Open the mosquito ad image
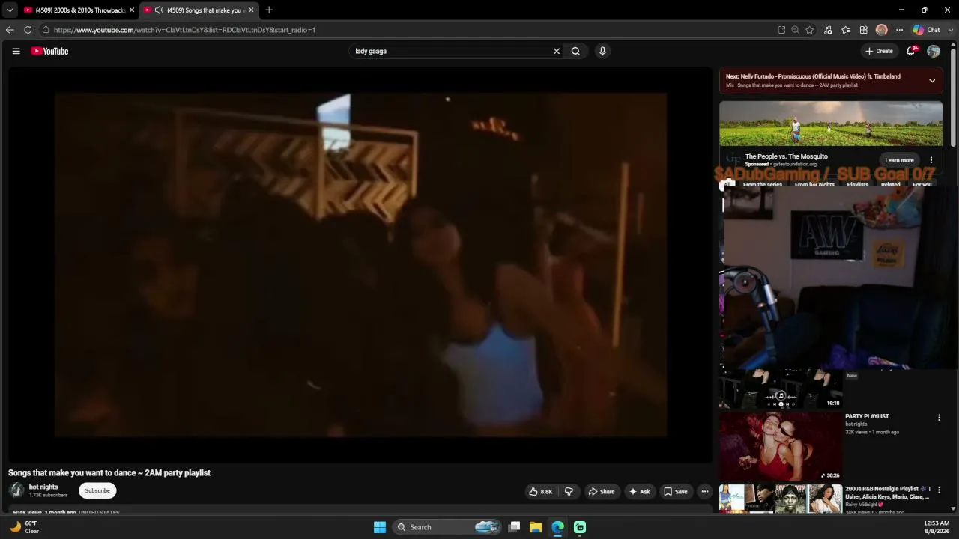 831,124
